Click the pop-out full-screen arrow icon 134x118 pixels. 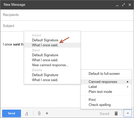(124, 5)
